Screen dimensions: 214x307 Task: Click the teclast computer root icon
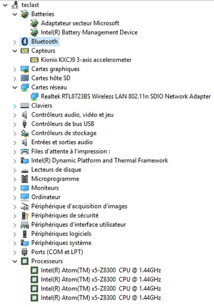coord(15,5)
